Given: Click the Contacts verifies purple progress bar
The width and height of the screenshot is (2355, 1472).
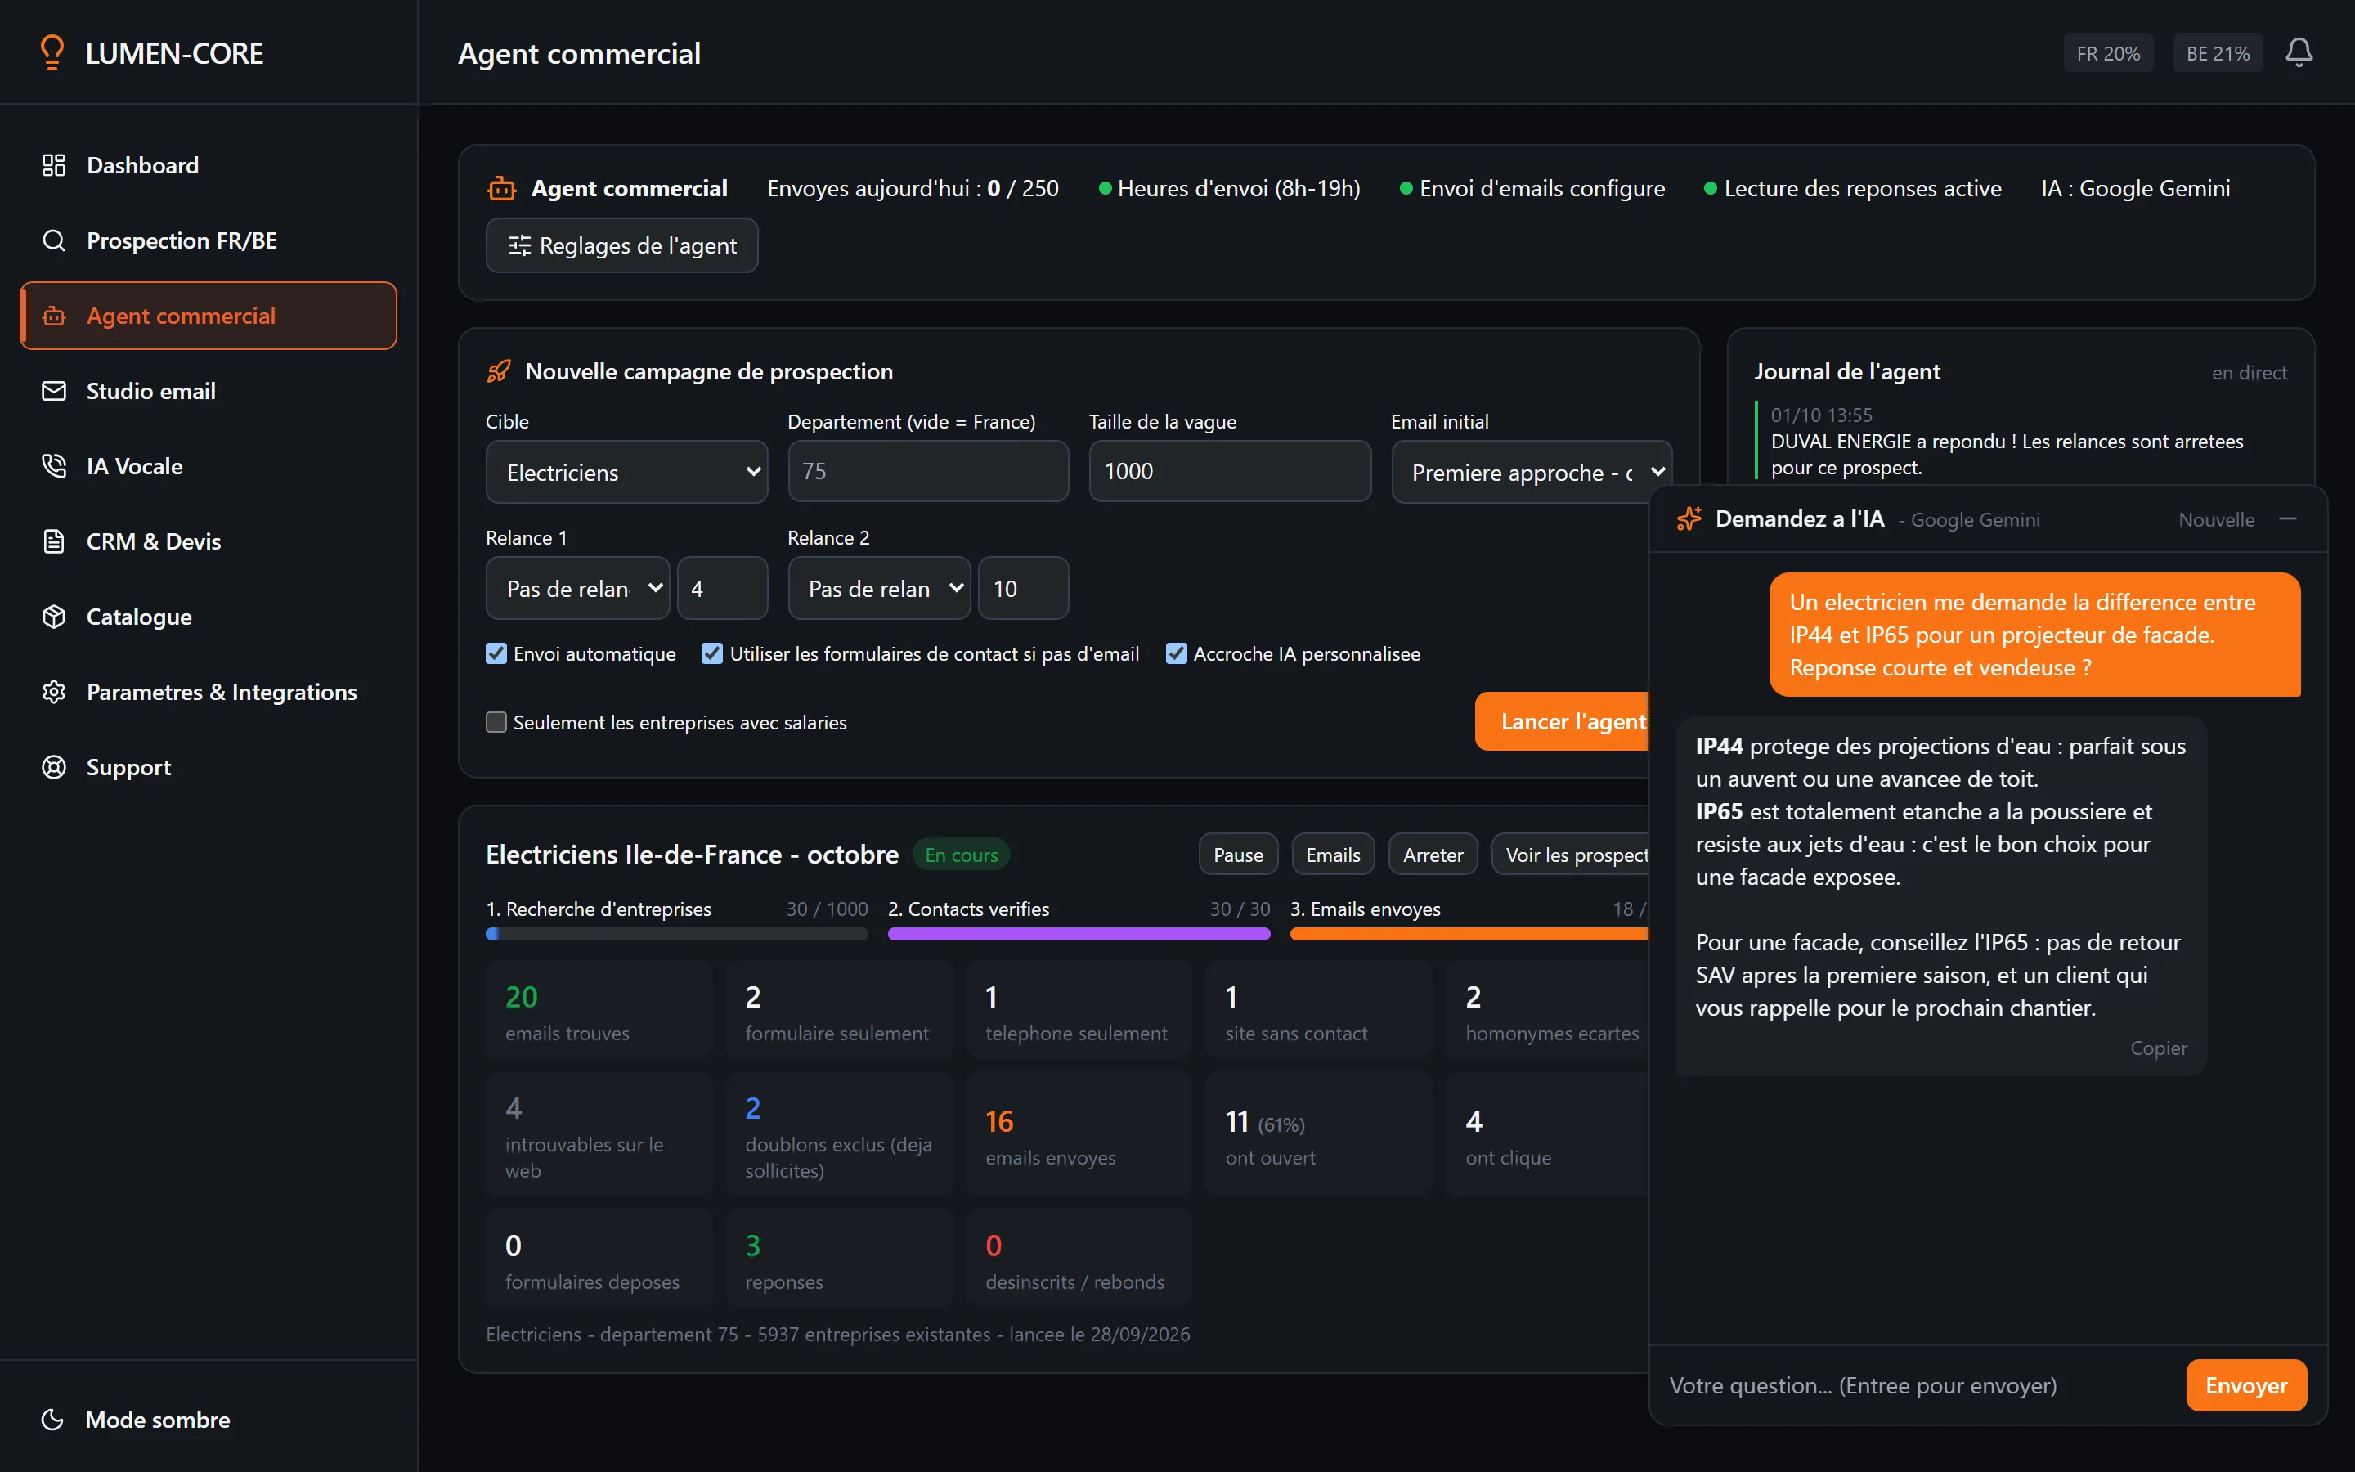Looking at the screenshot, I should click(1079, 935).
